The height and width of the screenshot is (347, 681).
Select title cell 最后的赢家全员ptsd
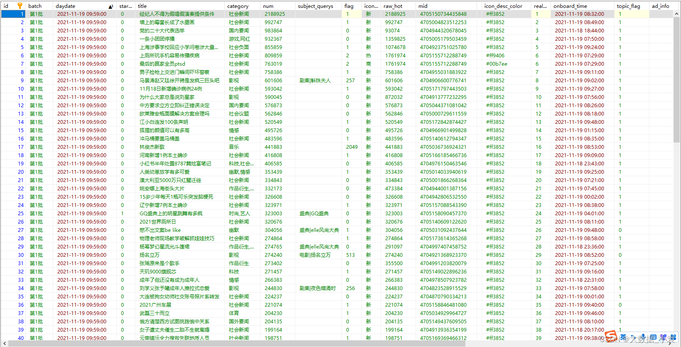162,64
